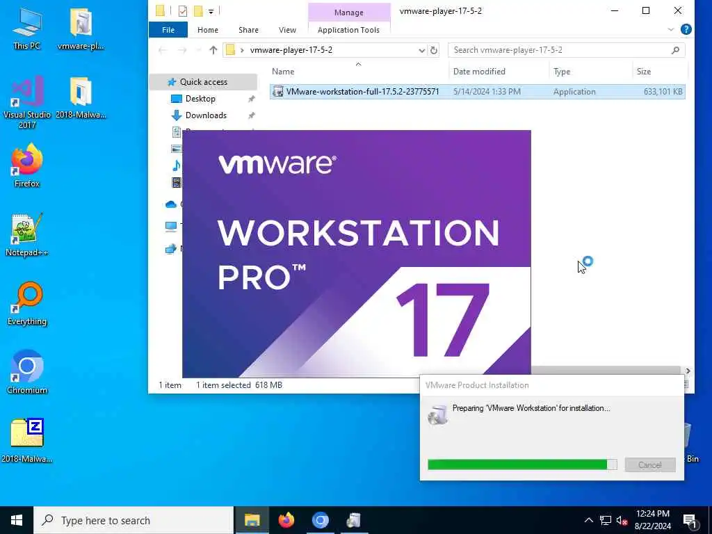Show hidden system tray icons
712x534 pixels.
(588, 520)
